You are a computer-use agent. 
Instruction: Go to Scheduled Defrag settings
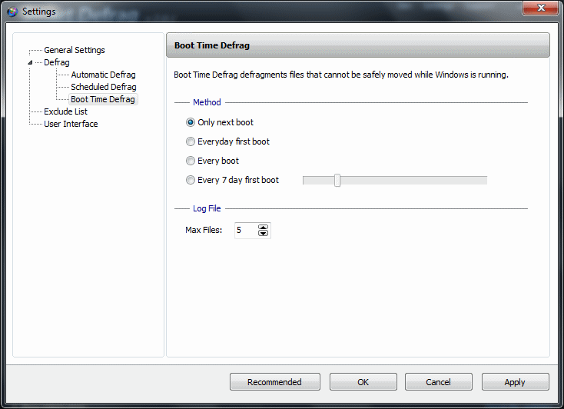click(104, 87)
